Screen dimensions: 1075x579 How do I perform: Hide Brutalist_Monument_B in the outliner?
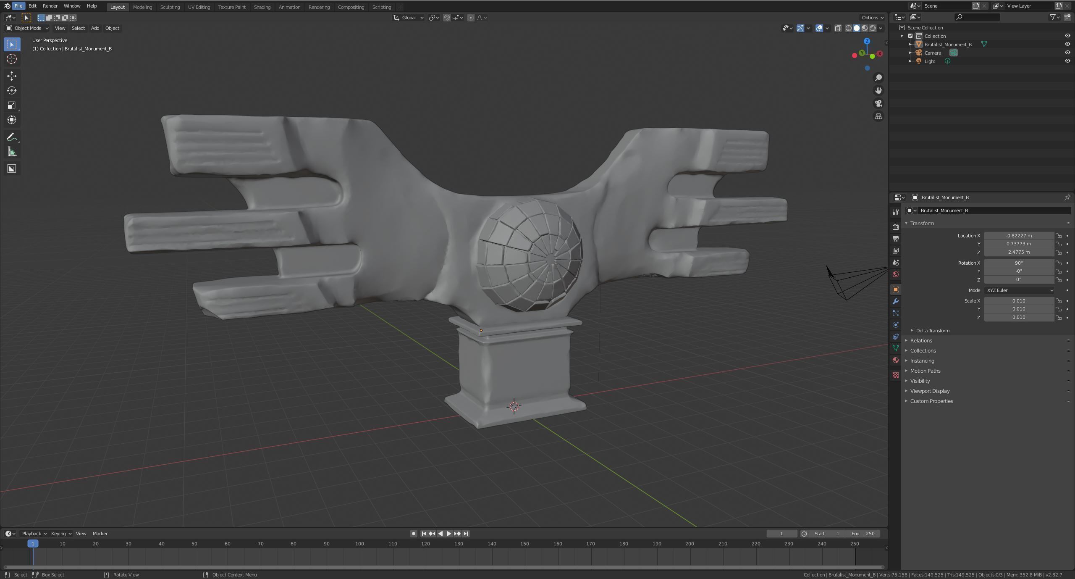tap(1067, 44)
